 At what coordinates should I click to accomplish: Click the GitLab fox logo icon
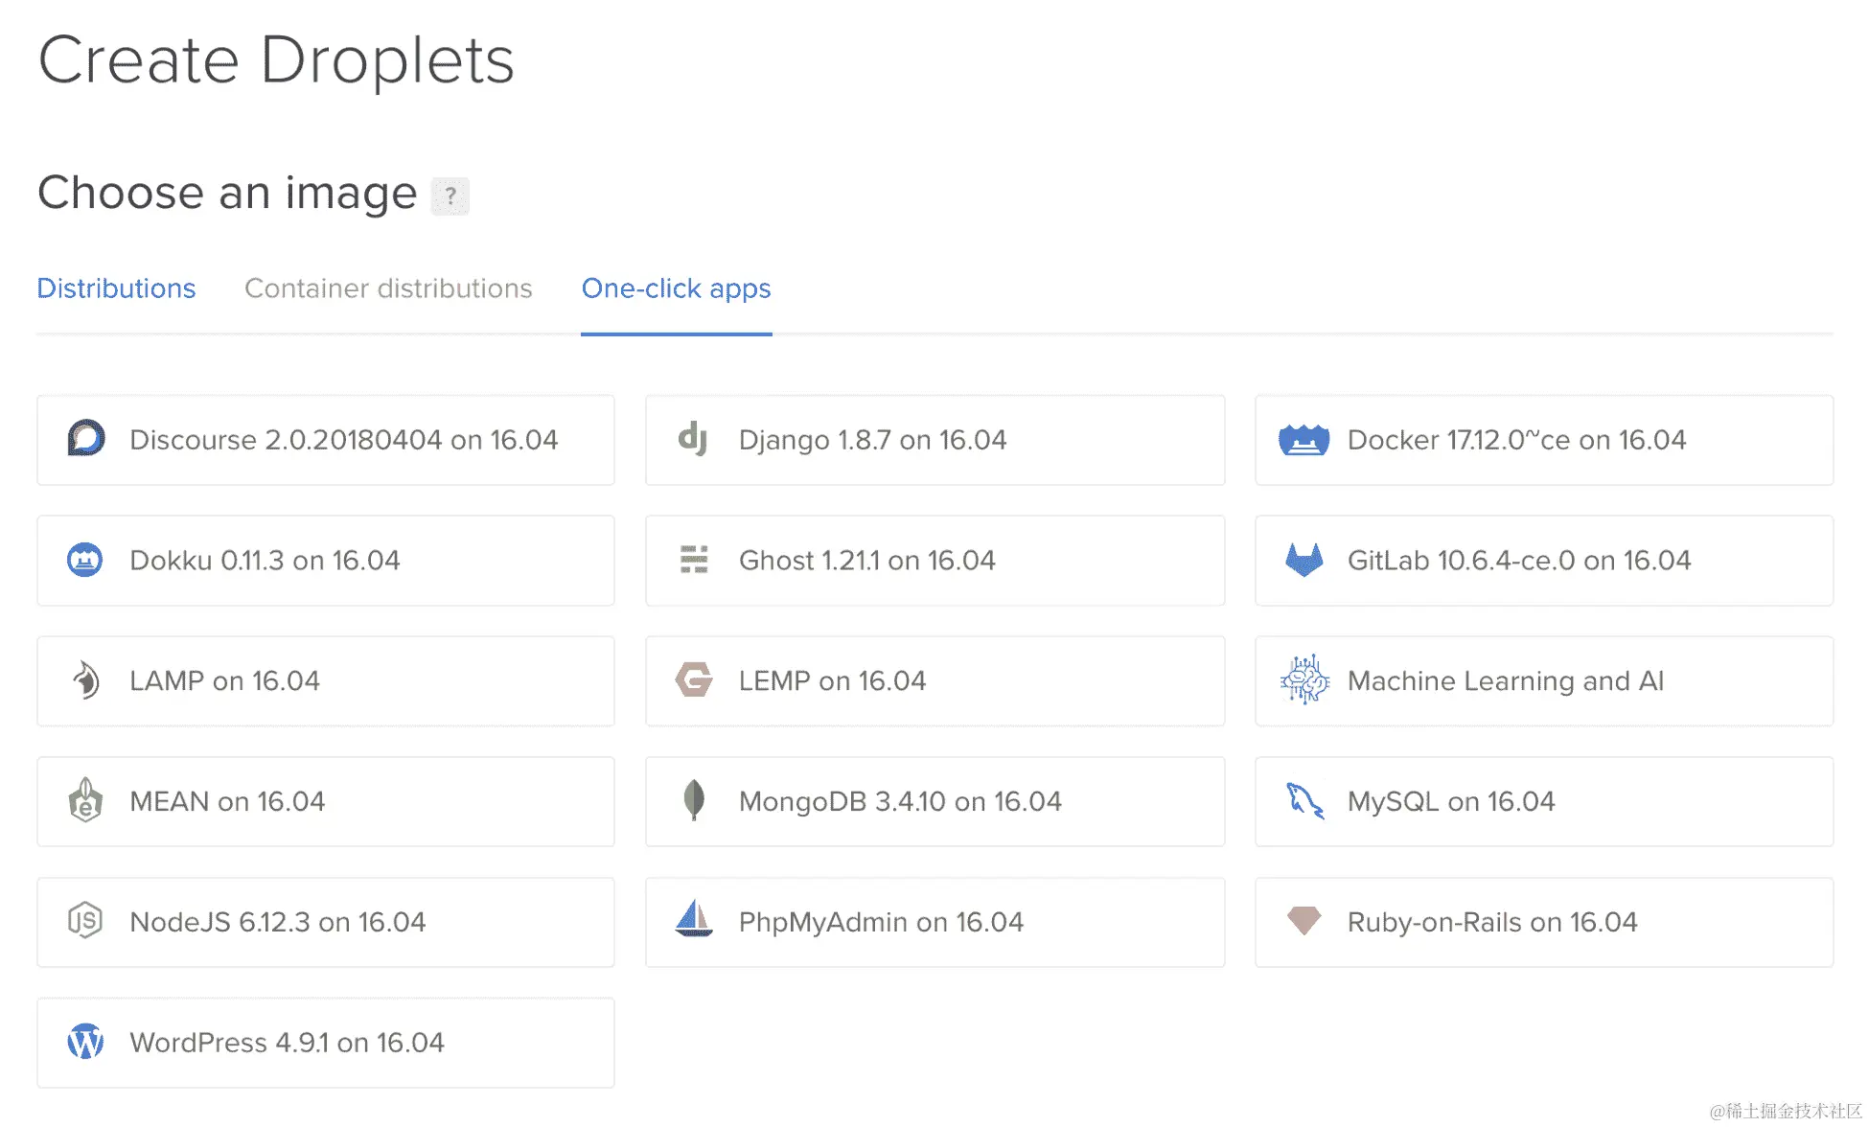pos(1304,560)
